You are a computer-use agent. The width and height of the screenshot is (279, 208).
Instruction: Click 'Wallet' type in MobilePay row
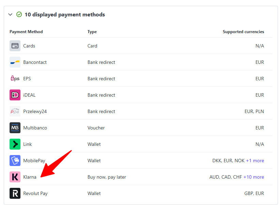pyautogui.click(x=94, y=161)
